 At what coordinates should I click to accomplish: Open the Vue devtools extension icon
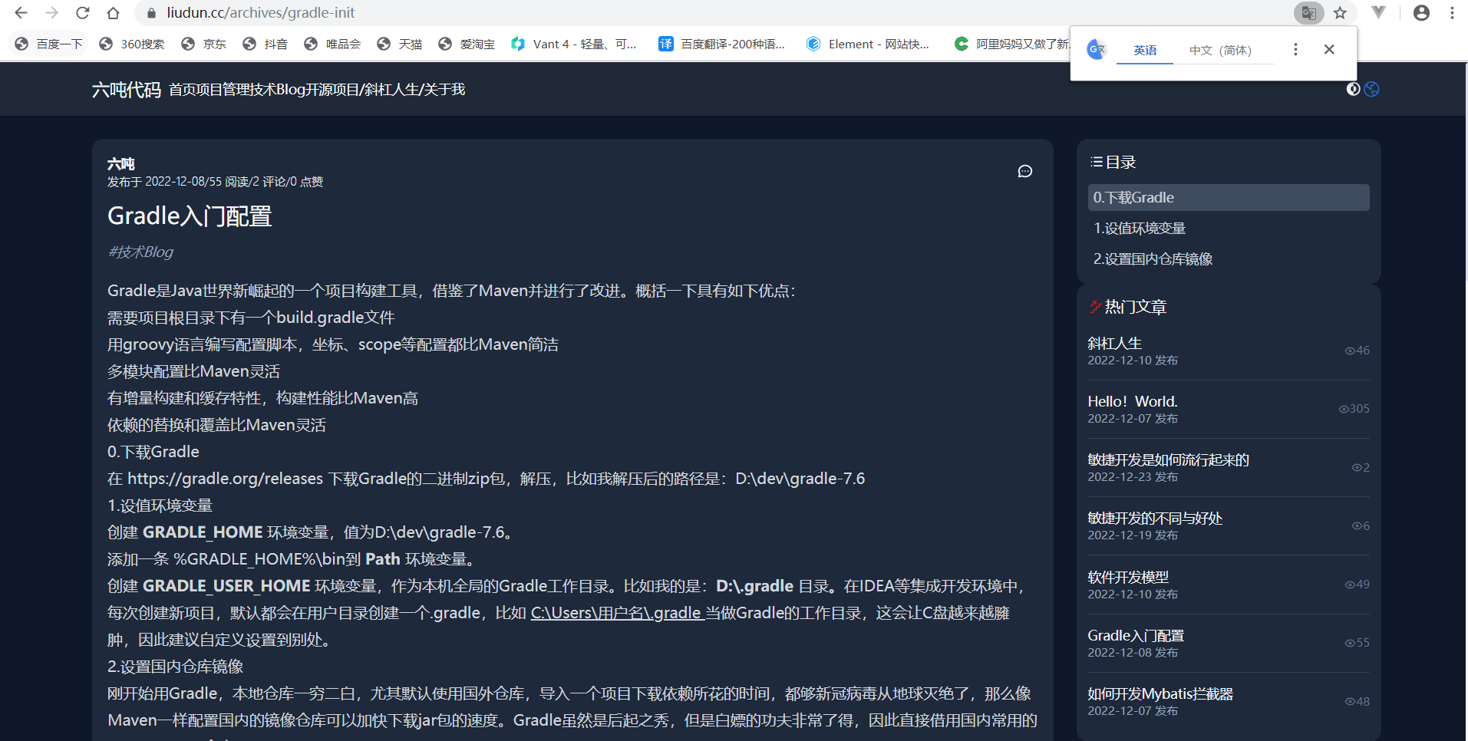[x=1379, y=12]
